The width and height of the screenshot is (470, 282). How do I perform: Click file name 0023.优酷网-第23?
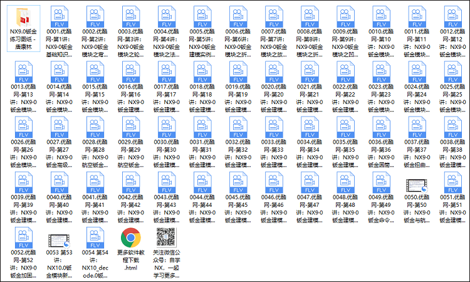(381, 98)
